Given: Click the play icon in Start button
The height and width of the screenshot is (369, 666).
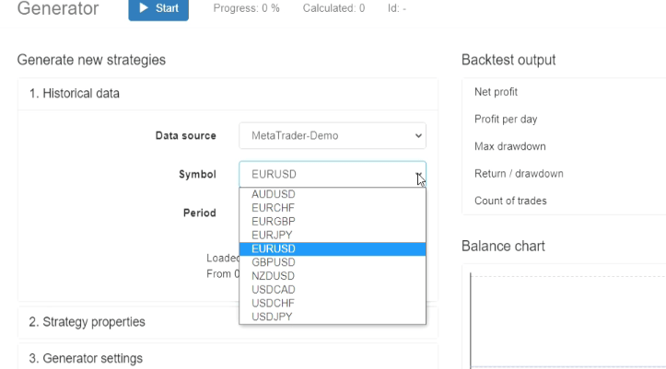Looking at the screenshot, I should point(144,8).
